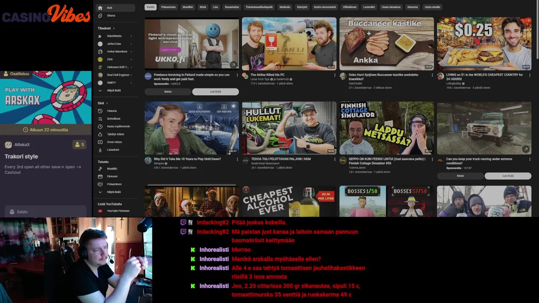Viewport: 539px width, 303px height.
Task: Open Elokuvat under Tutustu section
Action: [115, 176]
